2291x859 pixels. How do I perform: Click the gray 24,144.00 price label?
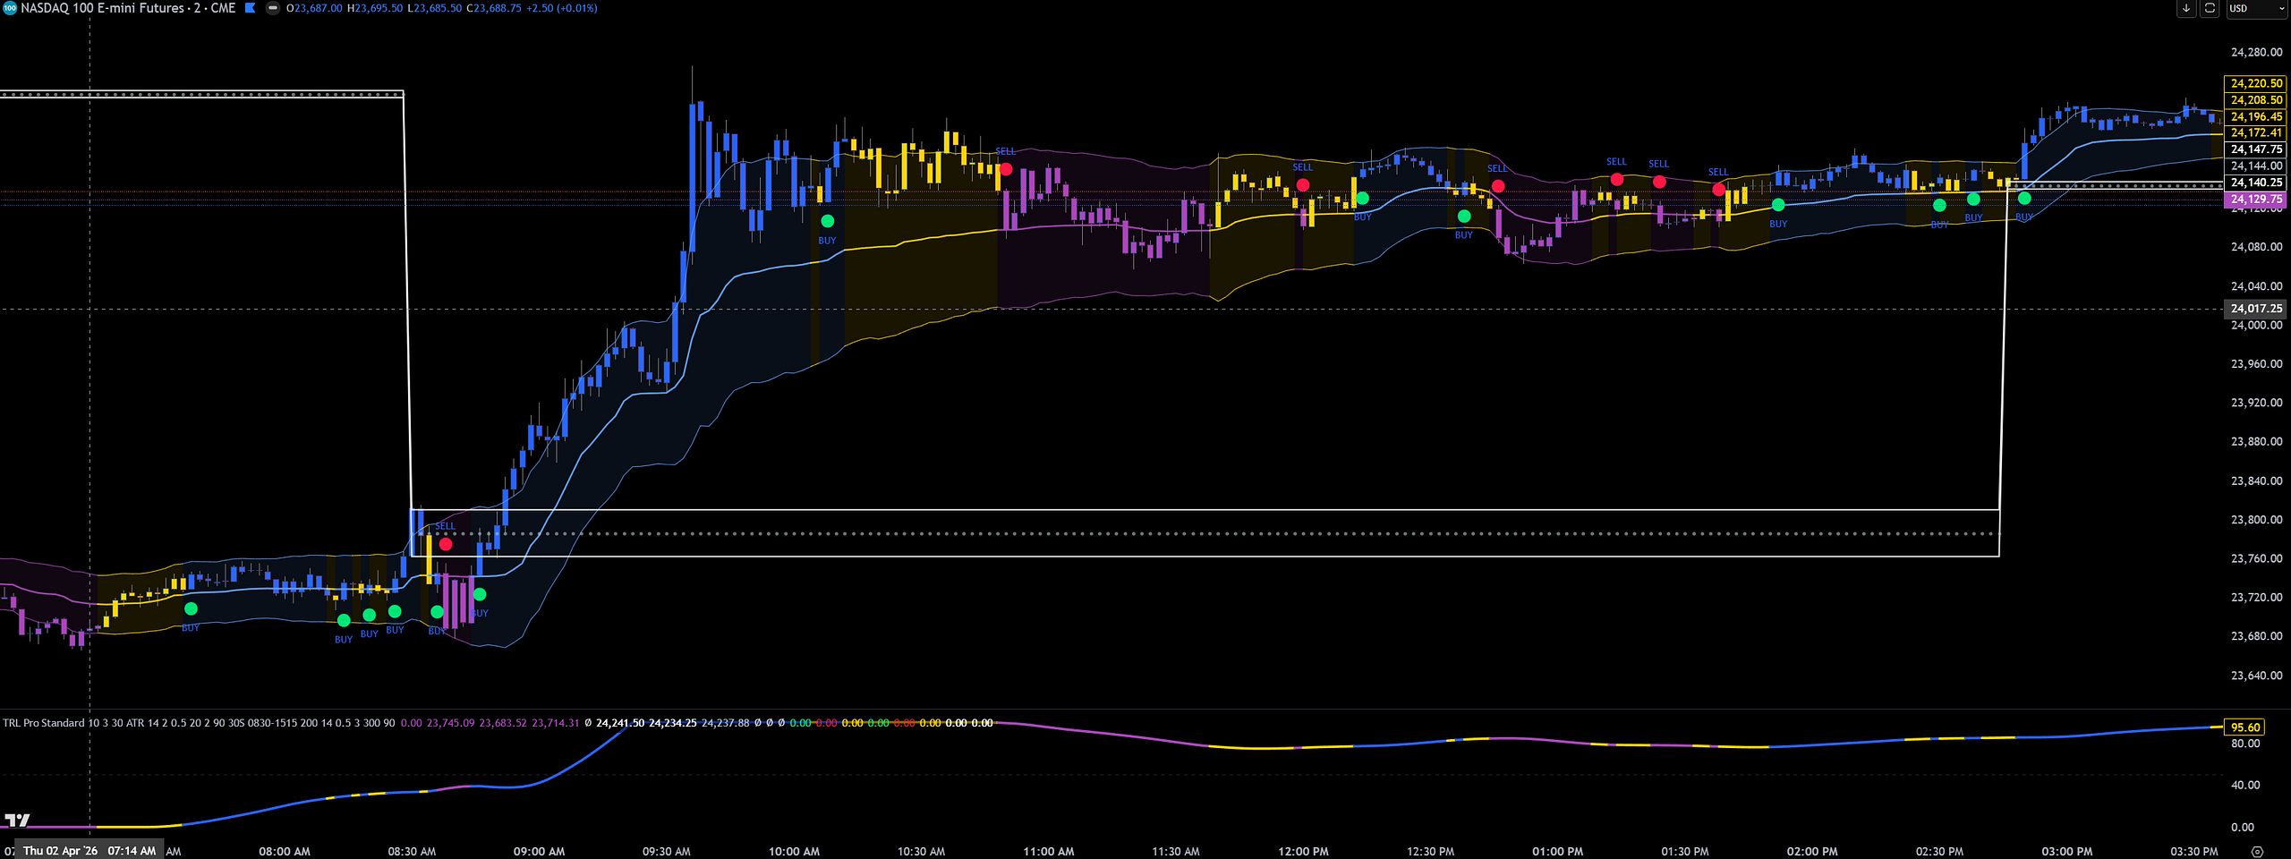tap(2255, 166)
